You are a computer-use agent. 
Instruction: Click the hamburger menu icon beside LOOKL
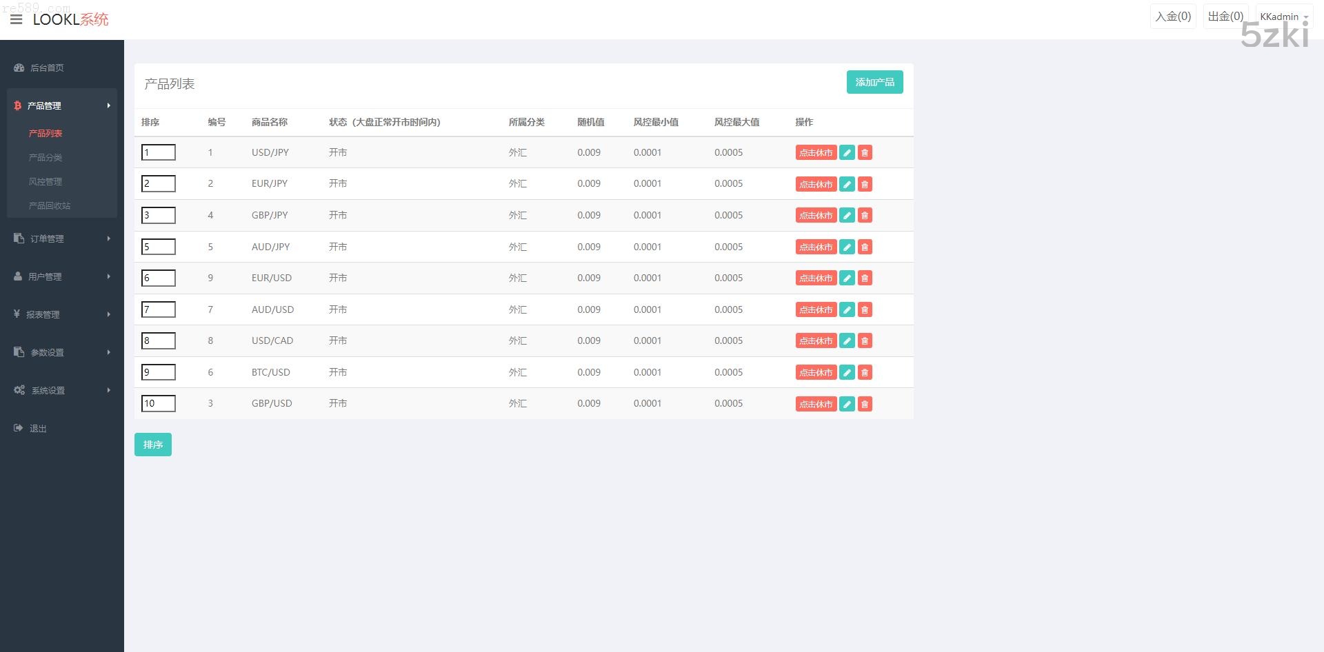[x=16, y=19]
